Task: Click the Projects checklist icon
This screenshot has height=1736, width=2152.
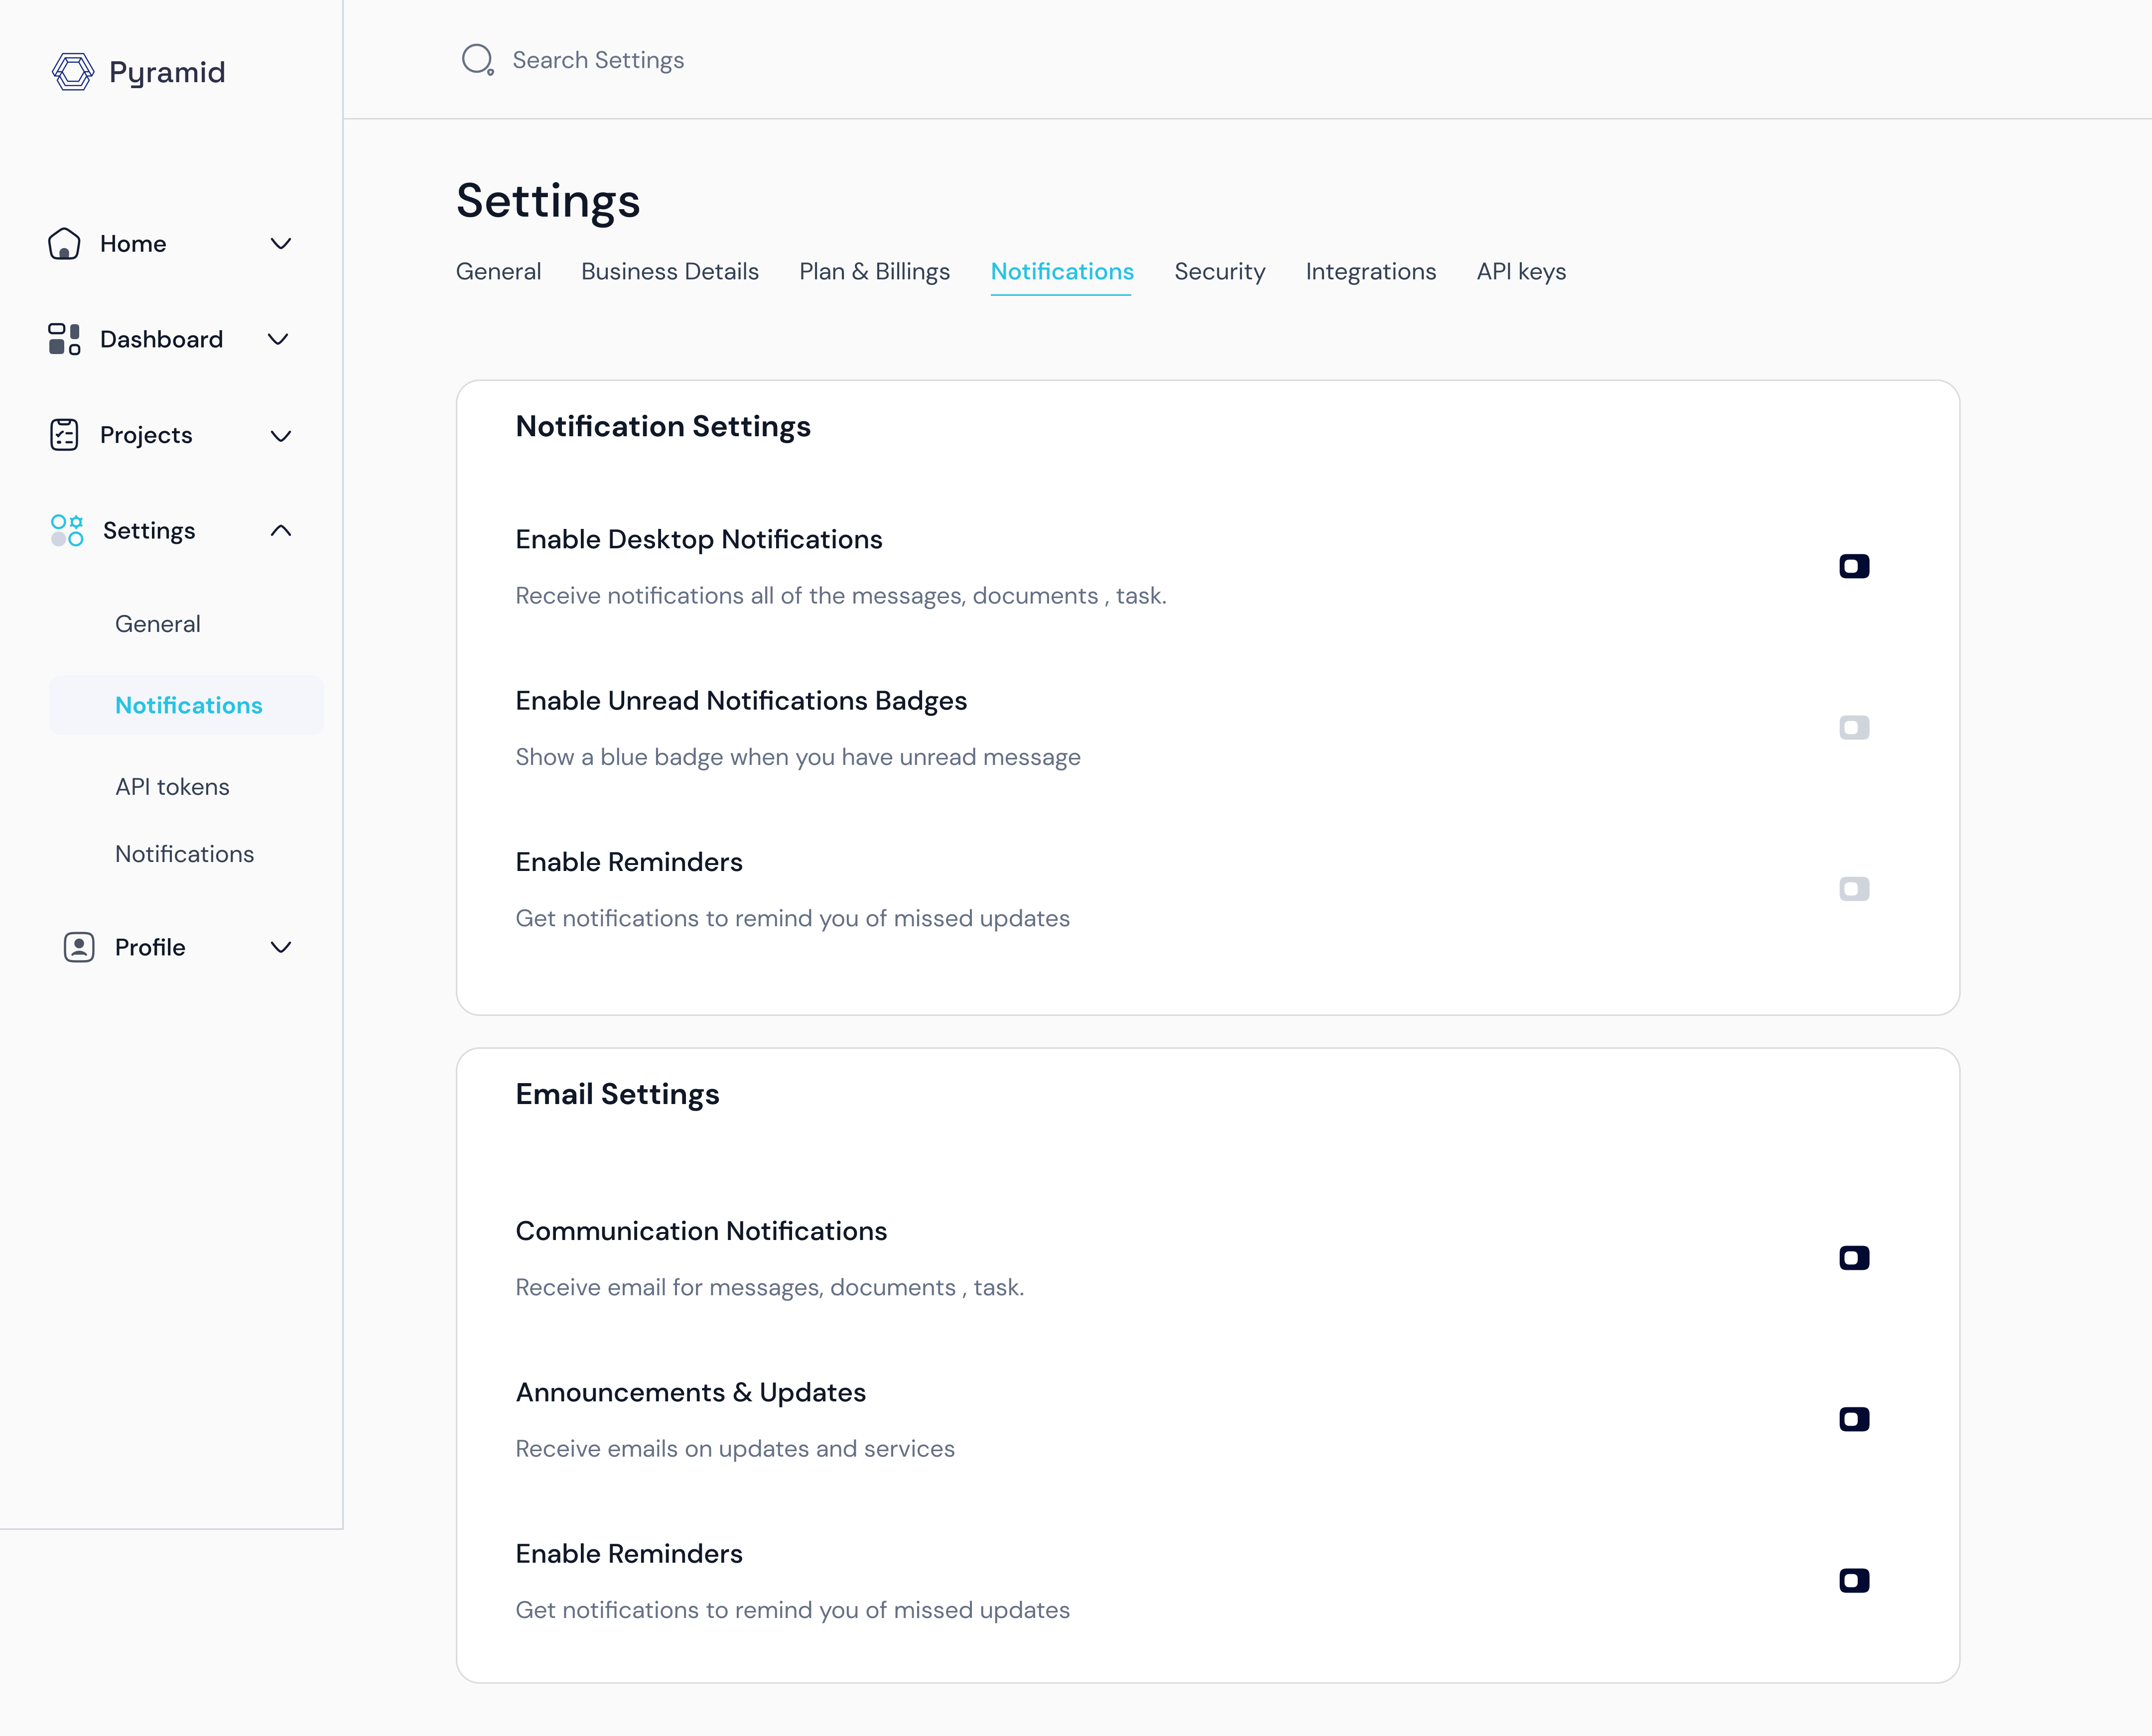Action: [64, 435]
